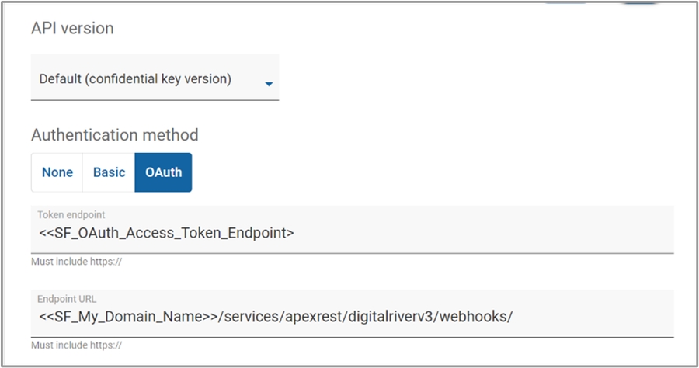The width and height of the screenshot is (699, 368).
Task: Select None authentication method
Action: point(57,172)
